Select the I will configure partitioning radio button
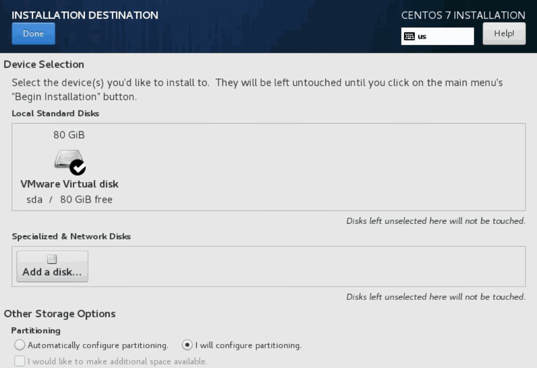 point(187,345)
